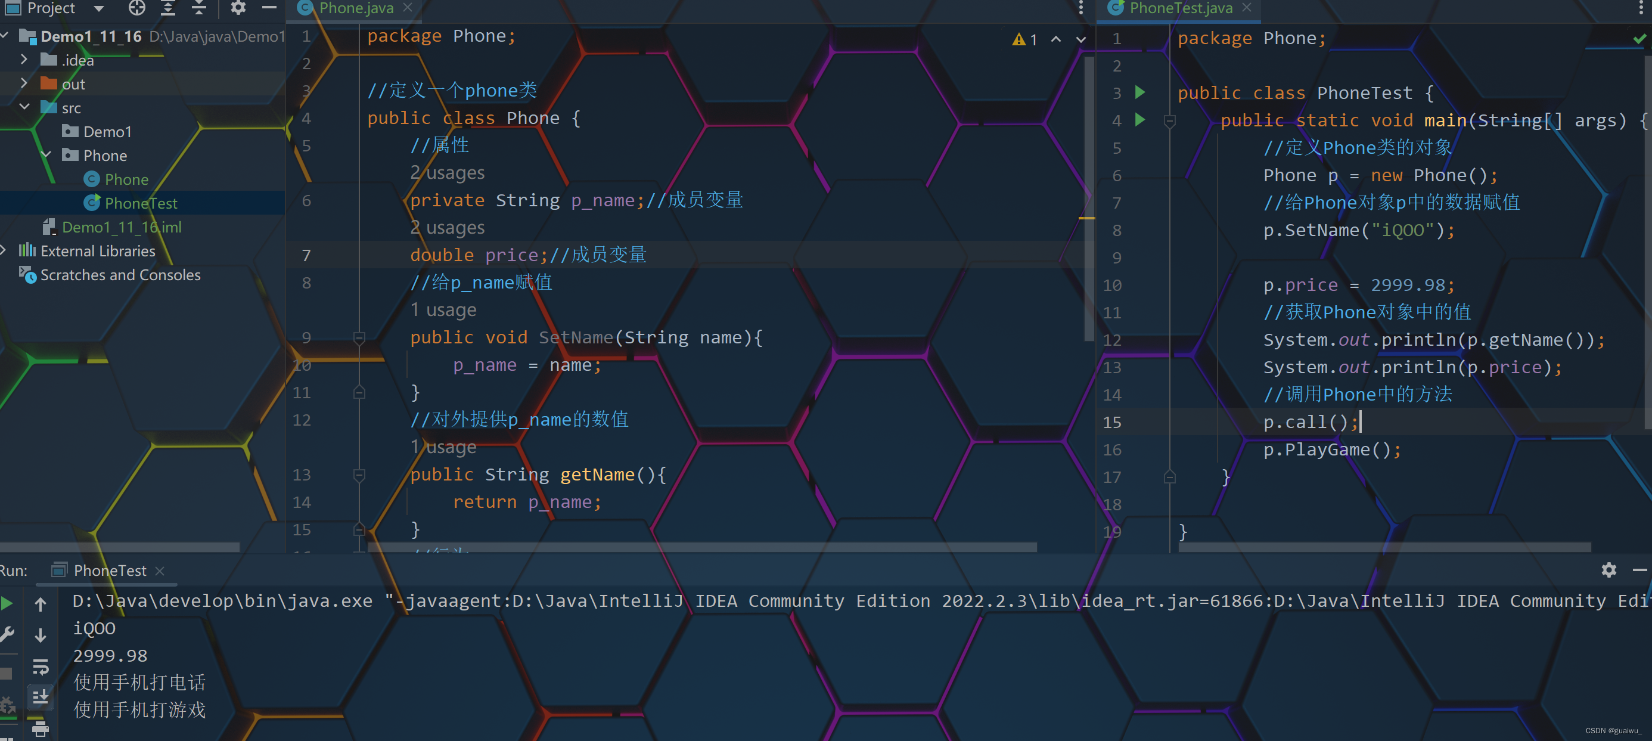Click '1 usage' hint above getName
The image size is (1652, 741).
point(443,447)
